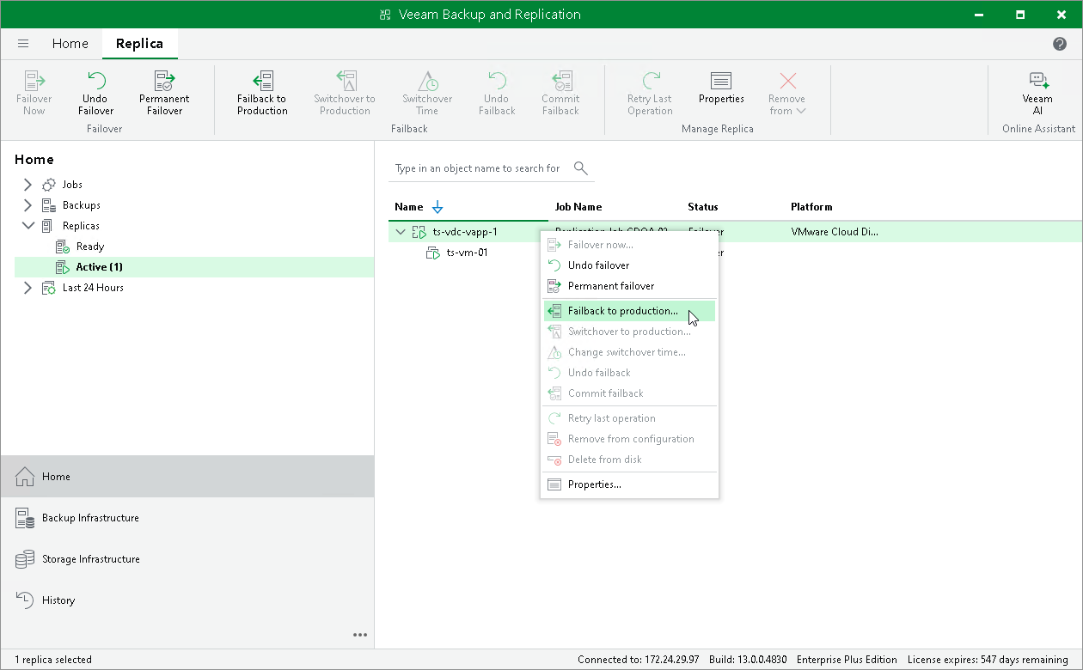Click Remove from configuration menu entry
The width and height of the screenshot is (1083, 670).
(x=629, y=439)
